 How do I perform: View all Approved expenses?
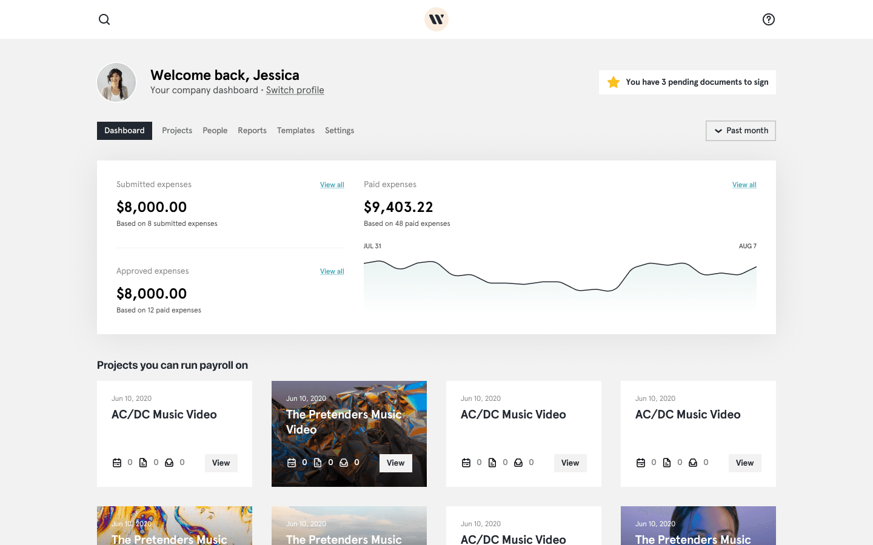(332, 271)
